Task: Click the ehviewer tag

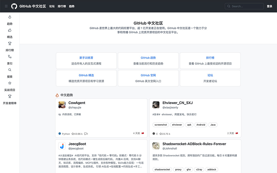Action: 177,125
